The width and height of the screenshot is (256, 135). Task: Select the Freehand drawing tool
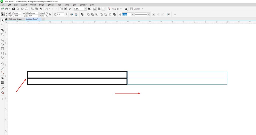[x=2, y=40]
